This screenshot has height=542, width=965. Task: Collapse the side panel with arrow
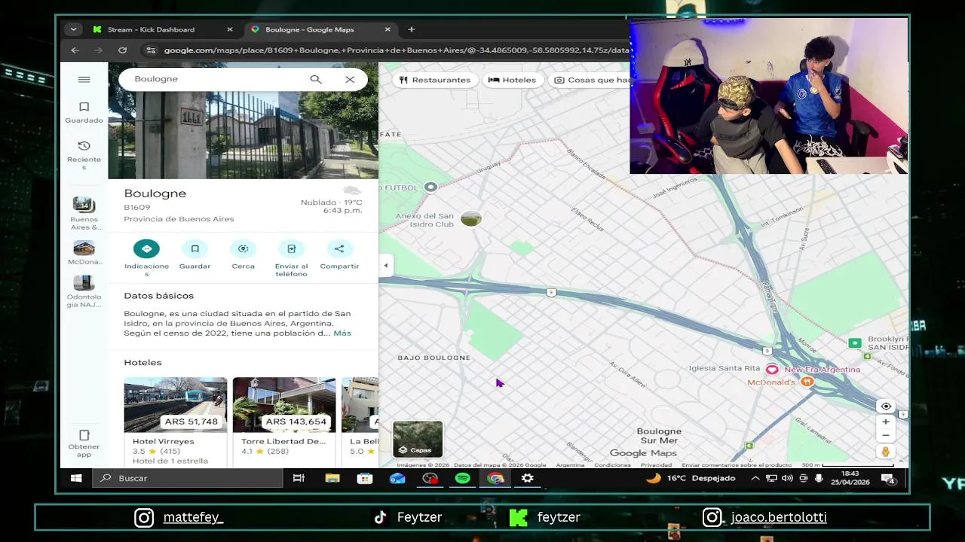385,265
